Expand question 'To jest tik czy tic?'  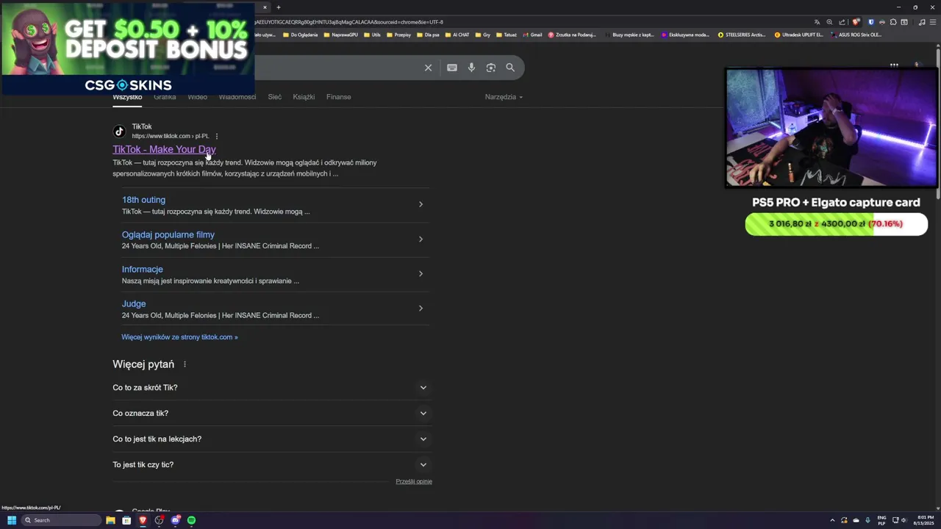click(271, 464)
